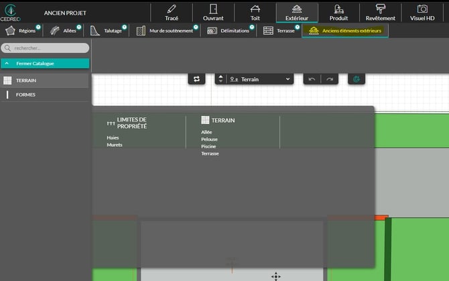The height and width of the screenshot is (281, 449).
Task: Collapse the Fermer Catalogue panel
Action: pyautogui.click(x=44, y=64)
